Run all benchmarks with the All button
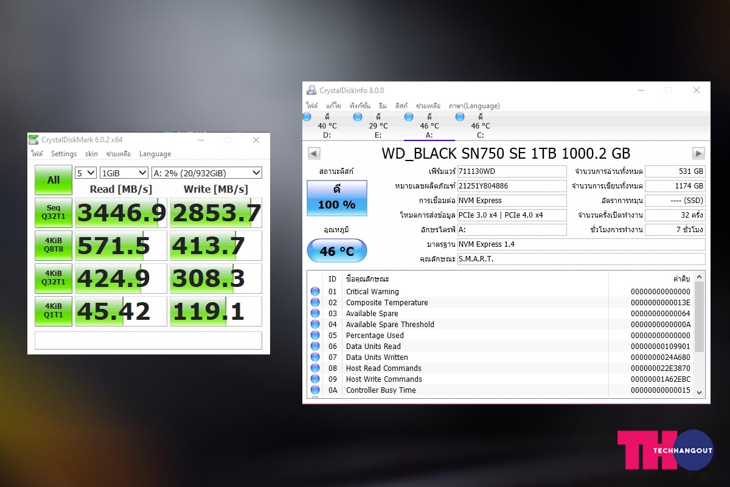 [54, 180]
